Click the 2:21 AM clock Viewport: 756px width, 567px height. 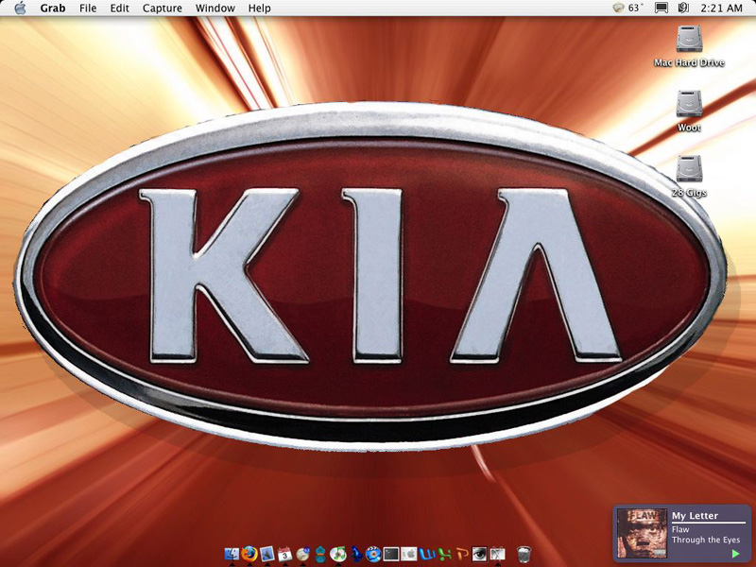point(721,9)
